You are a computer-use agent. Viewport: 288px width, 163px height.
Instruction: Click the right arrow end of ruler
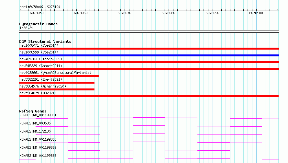pyautogui.click(x=278, y=10)
